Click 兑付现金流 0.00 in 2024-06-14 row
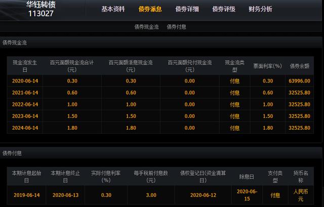Viewport: 324px width, 207px height. (x=190, y=128)
